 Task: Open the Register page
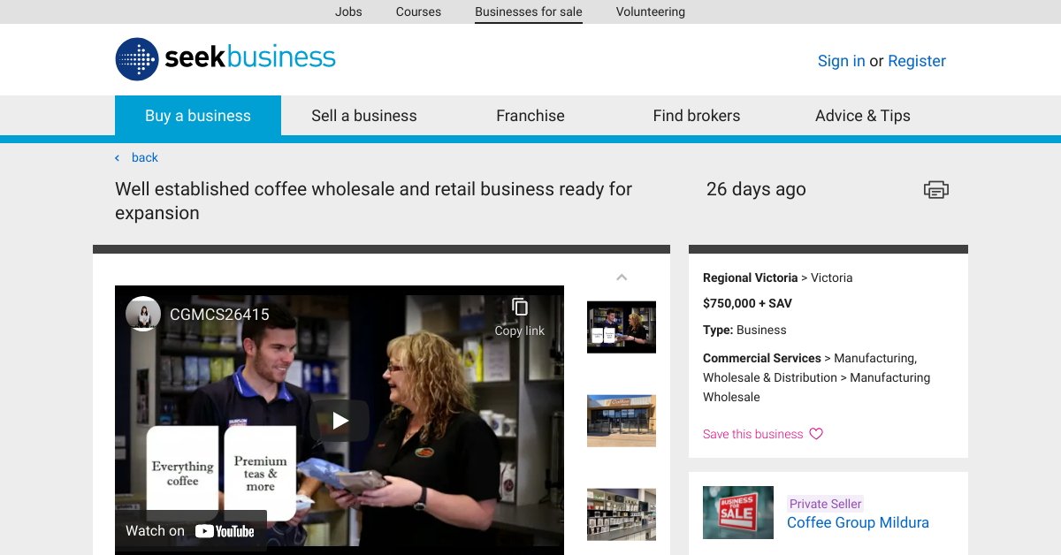[x=917, y=61]
